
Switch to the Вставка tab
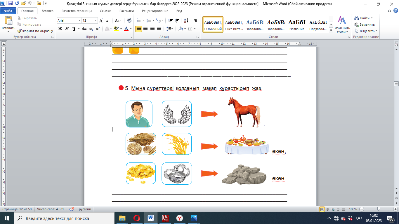point(47,11)
